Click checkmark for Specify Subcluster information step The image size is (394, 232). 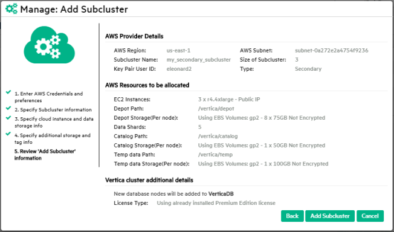tap(8, 108)
